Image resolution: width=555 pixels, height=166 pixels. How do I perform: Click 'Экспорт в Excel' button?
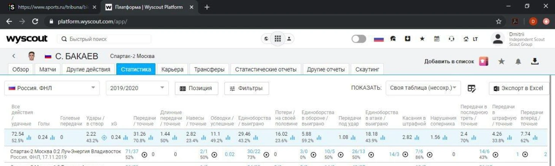click(519, 88)
